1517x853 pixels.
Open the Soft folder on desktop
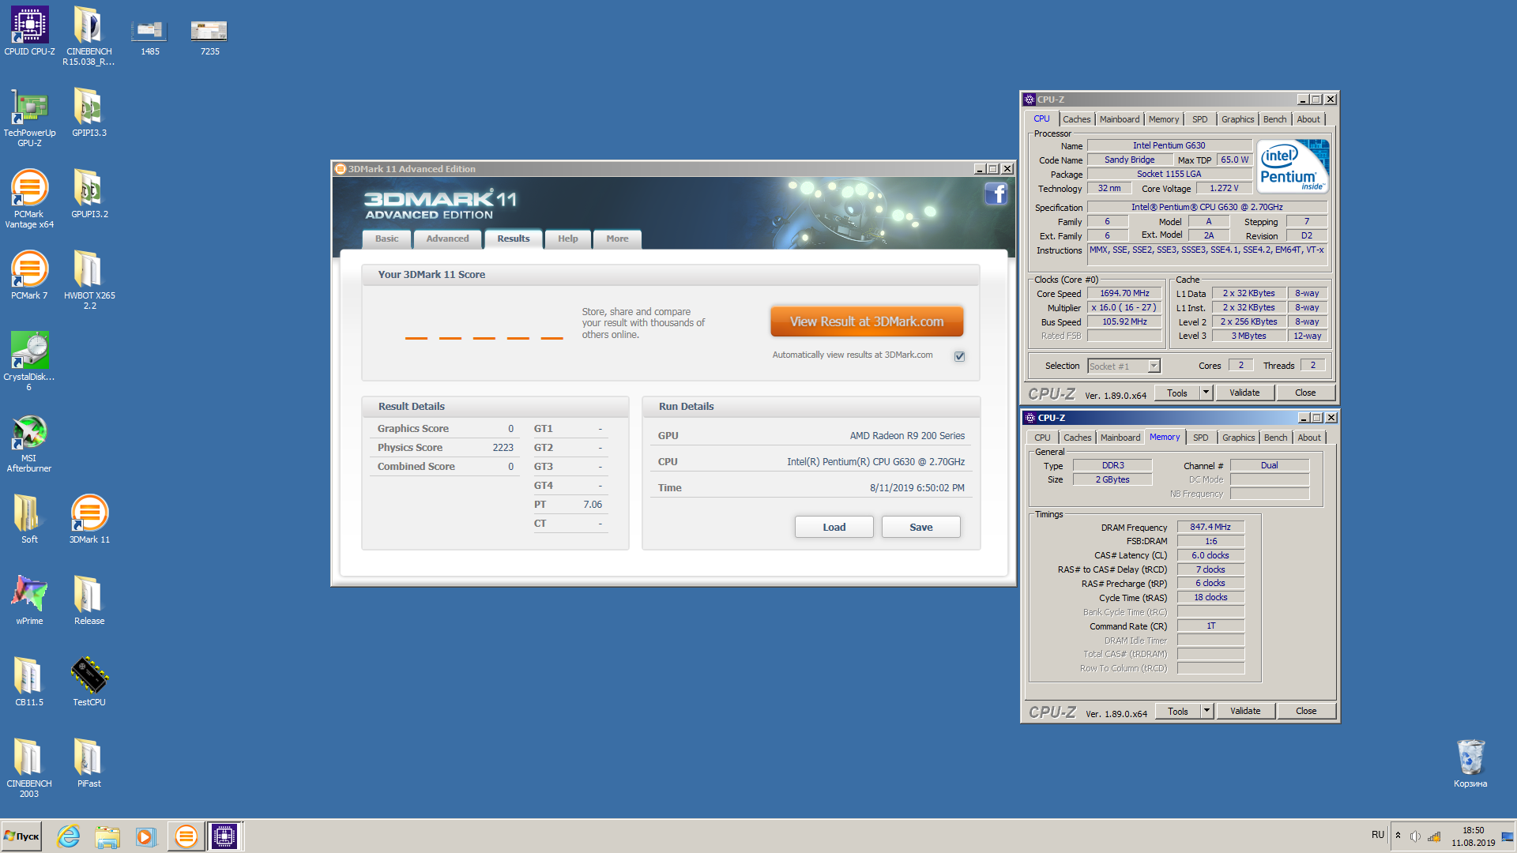coord(29,519)
